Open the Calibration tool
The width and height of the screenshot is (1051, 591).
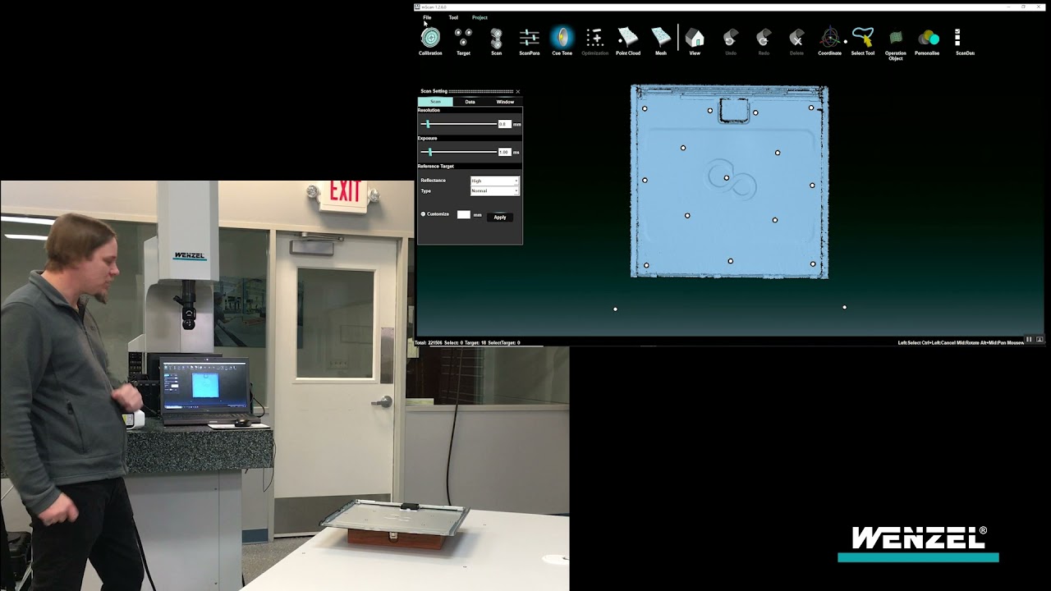coord(430,38)
